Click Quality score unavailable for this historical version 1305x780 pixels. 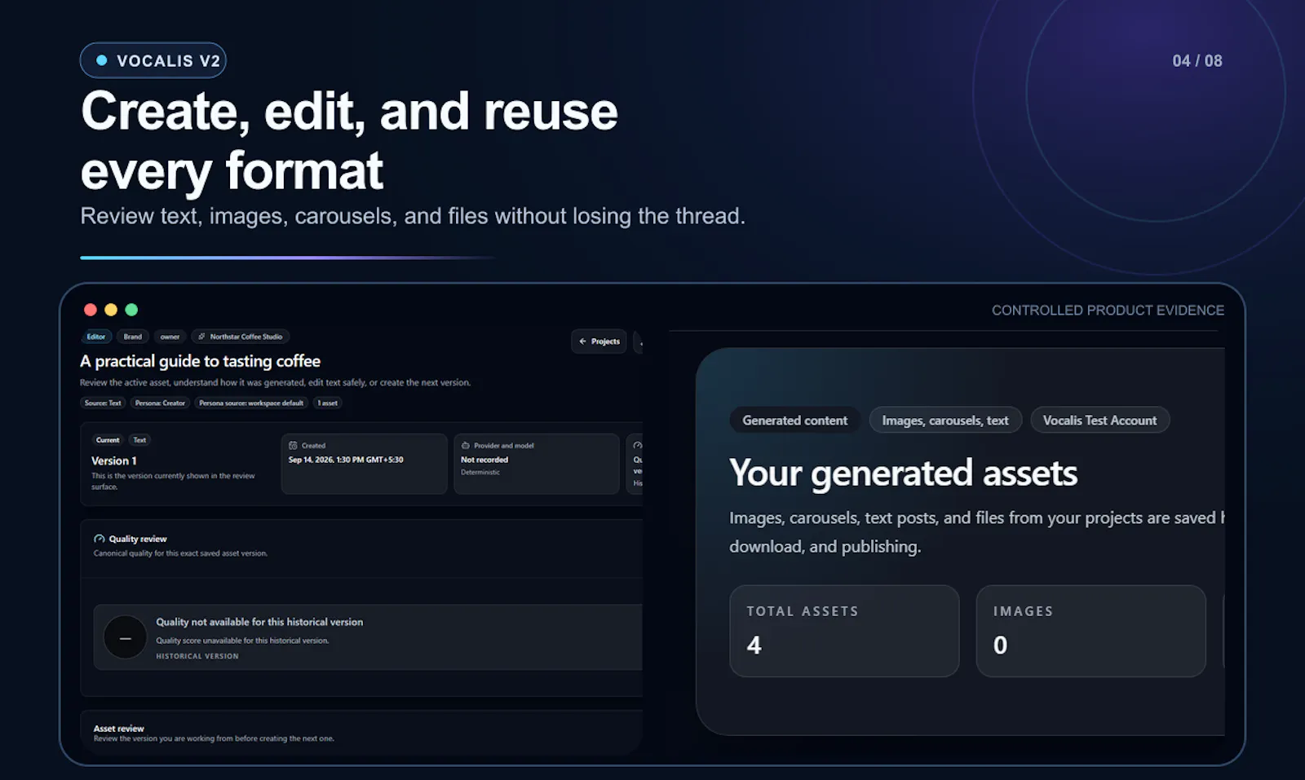pos(242,641)
